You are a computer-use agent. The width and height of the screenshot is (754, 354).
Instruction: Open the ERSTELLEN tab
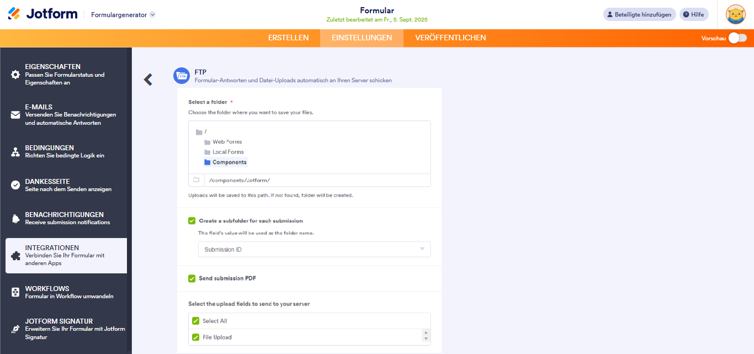pyautogui.click(x=288, y=38)
